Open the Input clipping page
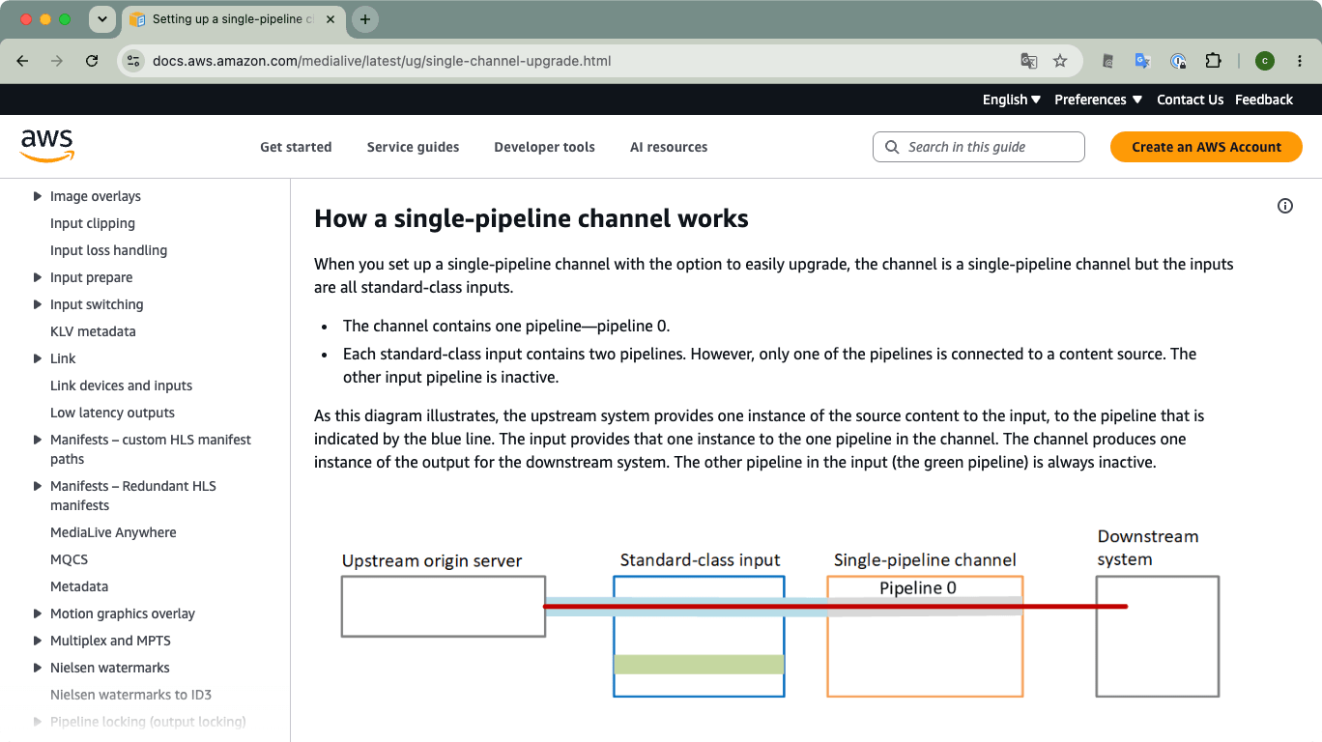This screenshot has height=742, width=1322. (93, 223)
